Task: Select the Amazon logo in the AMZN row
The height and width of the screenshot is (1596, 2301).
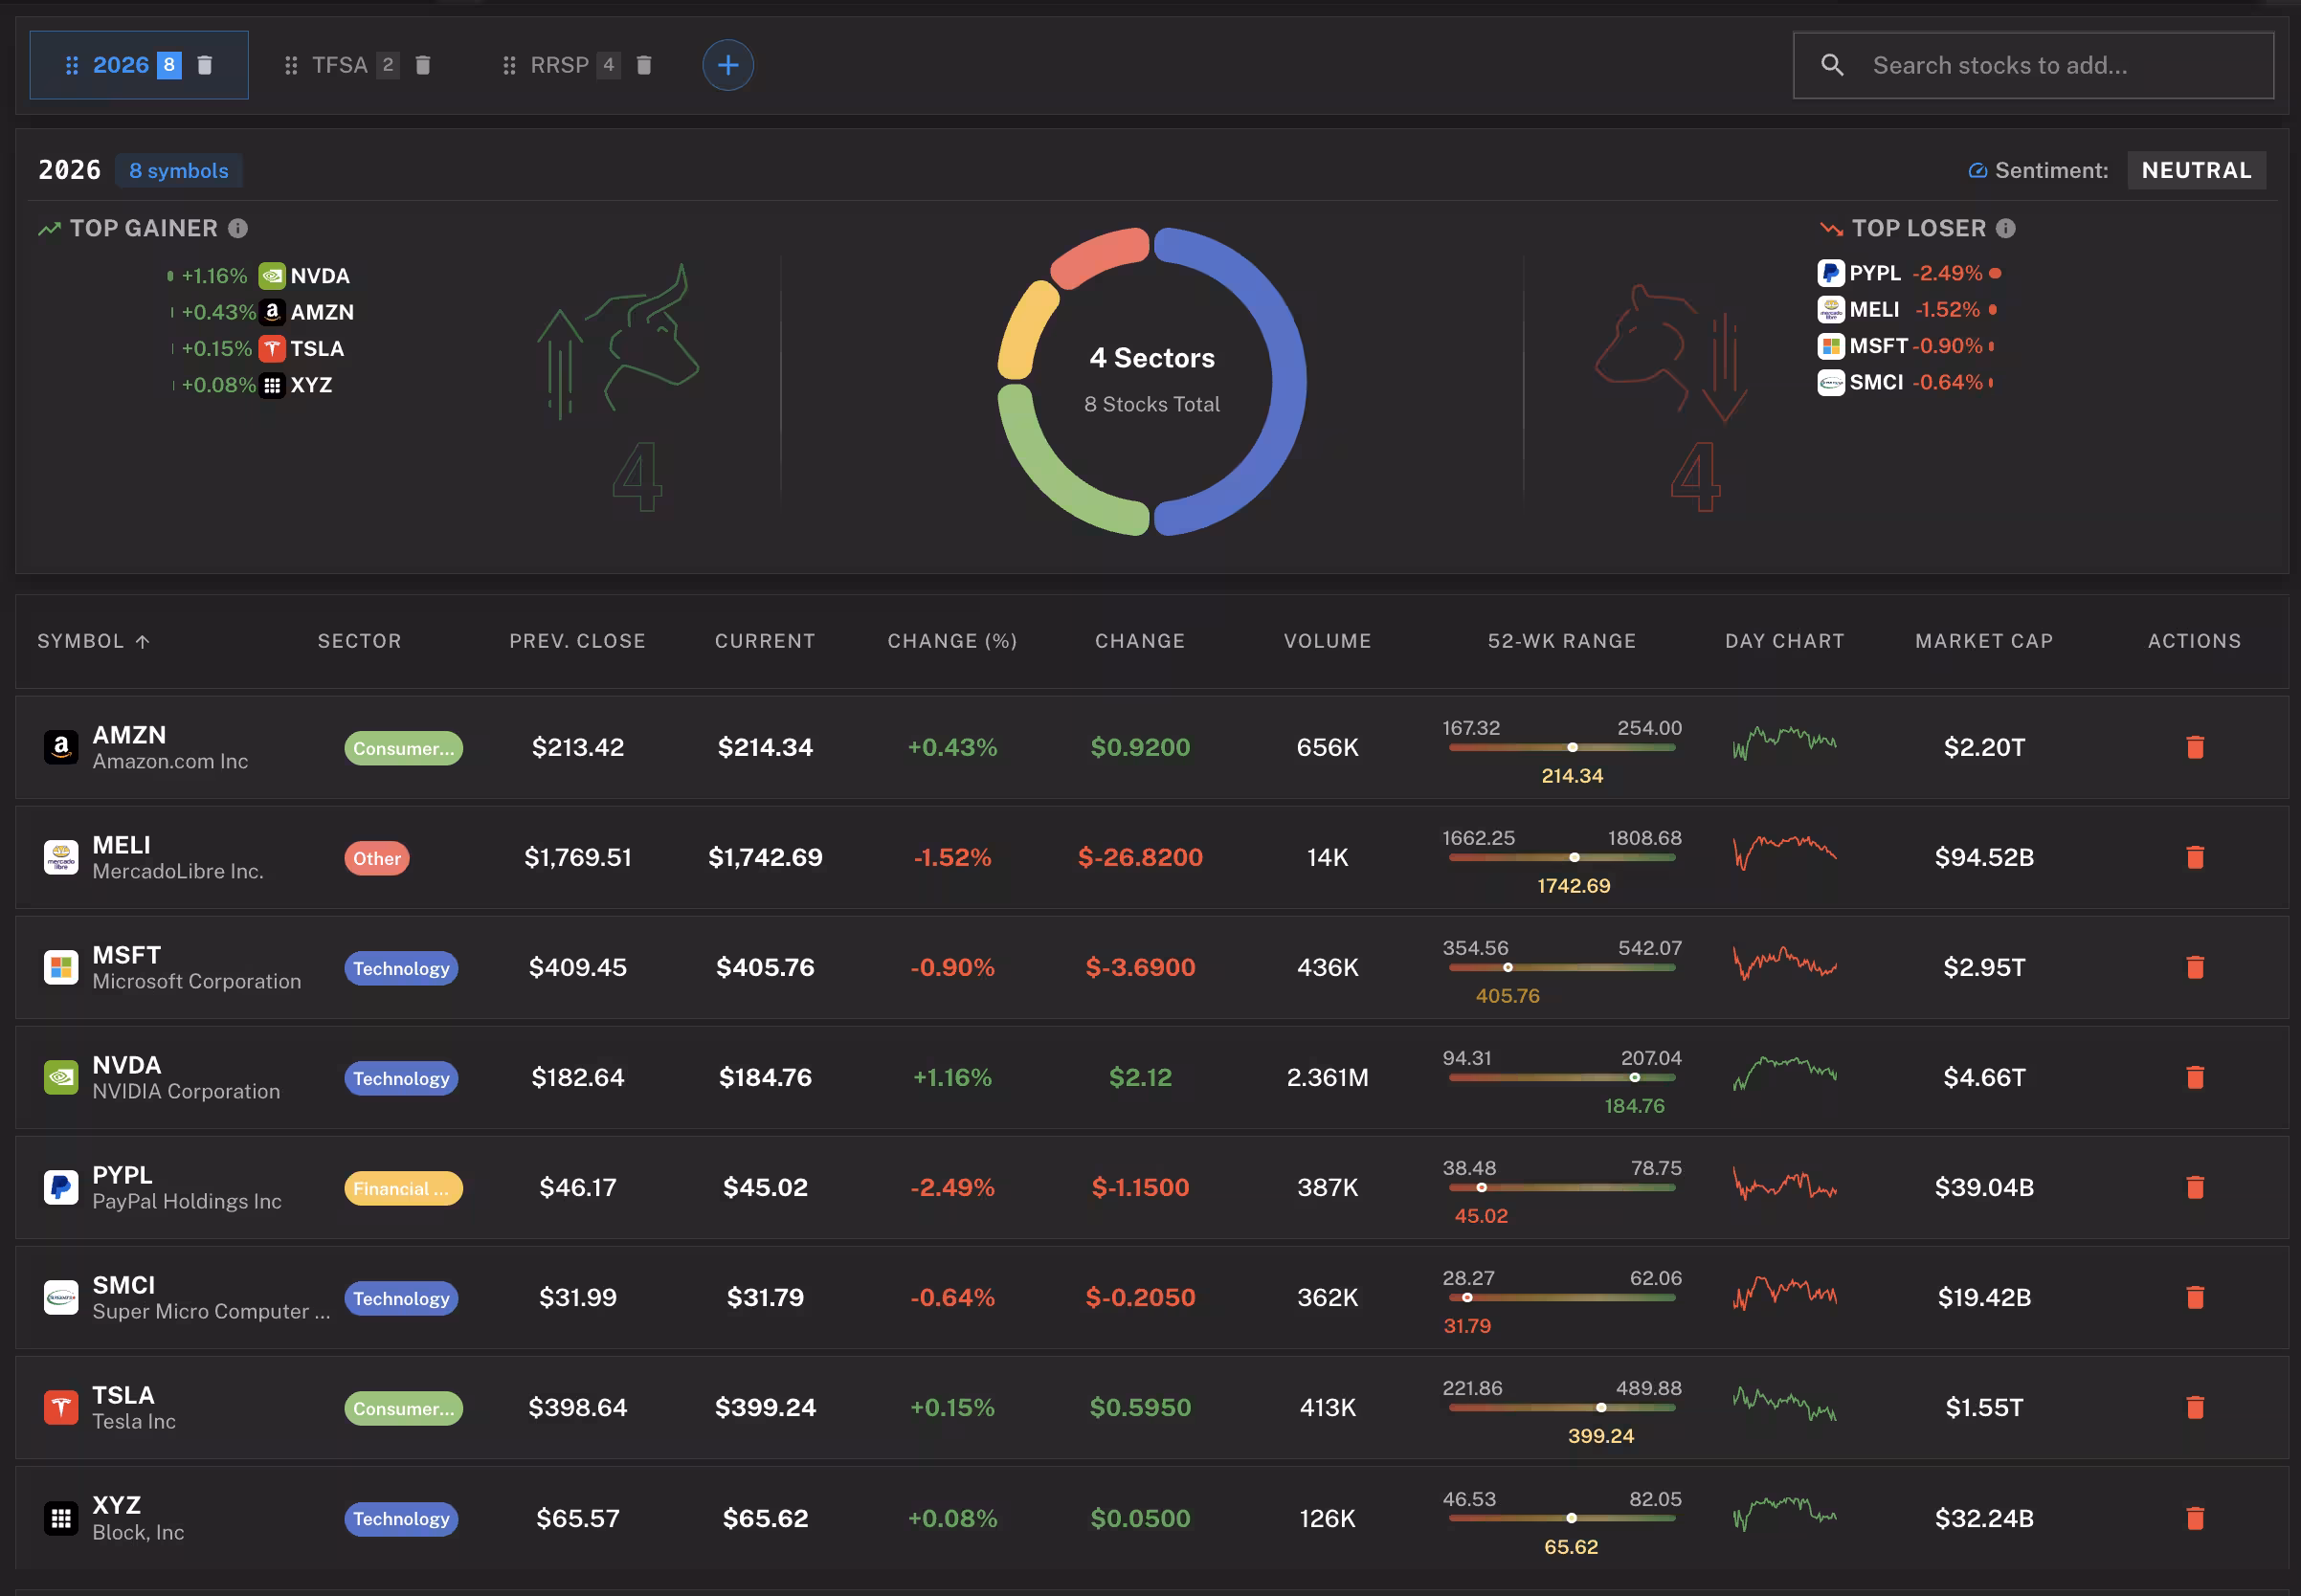Action: point(60,747)
